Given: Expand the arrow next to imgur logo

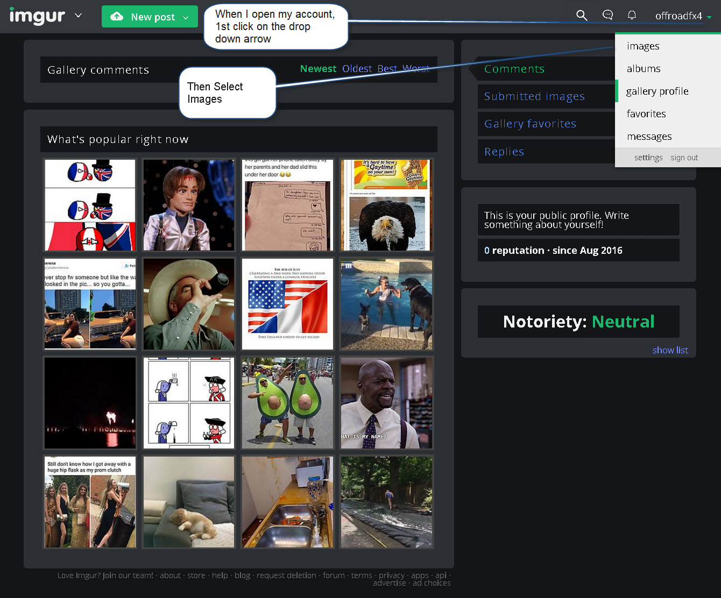Looking at the screenshot, I should tap(79, 16).
